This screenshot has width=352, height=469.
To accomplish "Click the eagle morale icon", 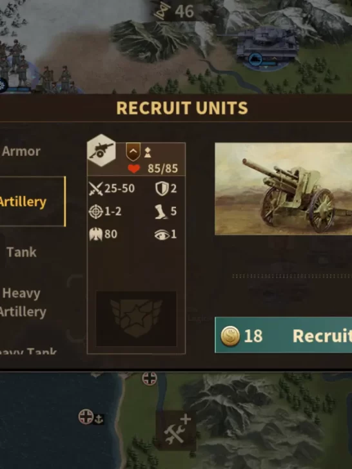I will pyautogui.click(x=96, y=235).
